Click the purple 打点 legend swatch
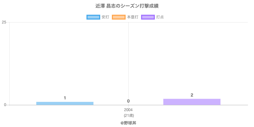 148,17
